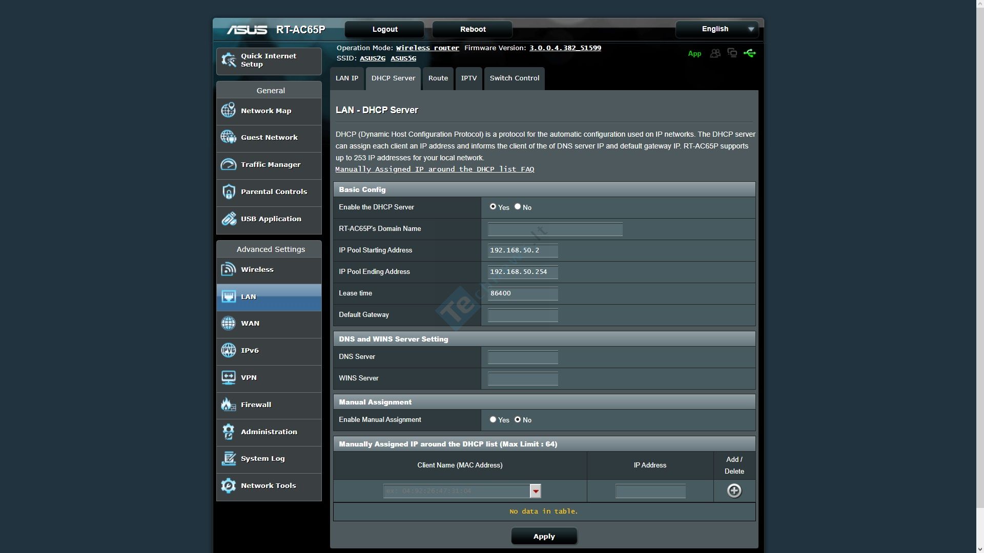Click the System Log notepad icon
The width and height of the screenshot is (984, 553).
[229, 458]
